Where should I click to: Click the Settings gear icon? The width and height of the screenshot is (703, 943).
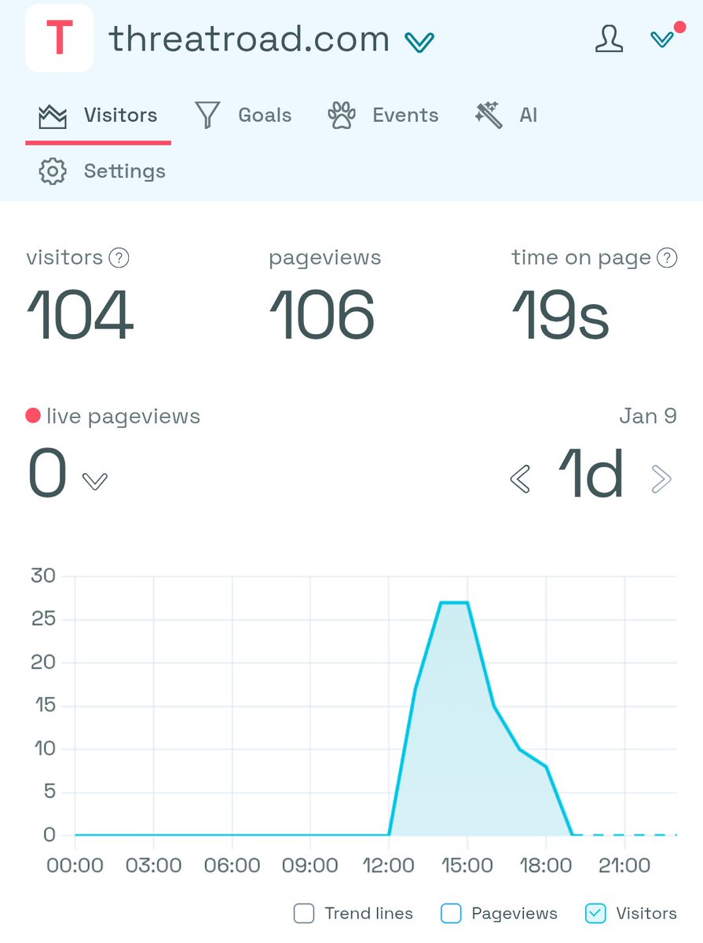(x=53, y=171)
